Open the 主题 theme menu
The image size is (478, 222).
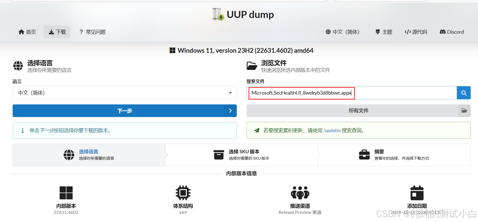pos(384,32)
